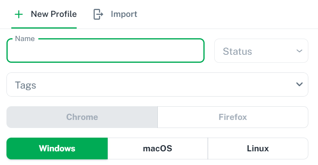Click the Name field floating label
Image resolution: width=318 pixels, height=165 pixels.
(25, 39)
